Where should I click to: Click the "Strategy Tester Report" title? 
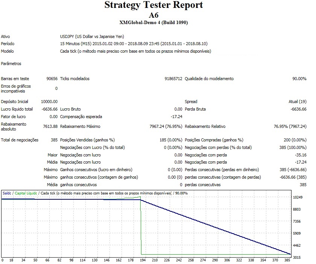(153, 5)
